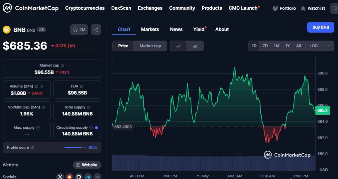Set chart range to 7D
Screen dimensions: 338x179
coord(265,46)
